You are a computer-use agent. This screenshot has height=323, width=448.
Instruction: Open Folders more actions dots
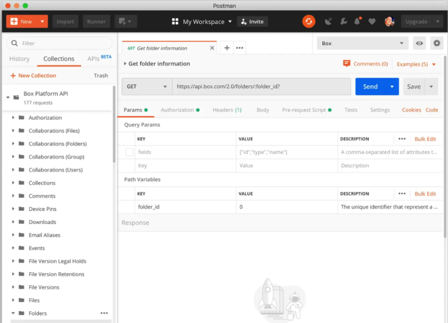click(x=104, y=313)
